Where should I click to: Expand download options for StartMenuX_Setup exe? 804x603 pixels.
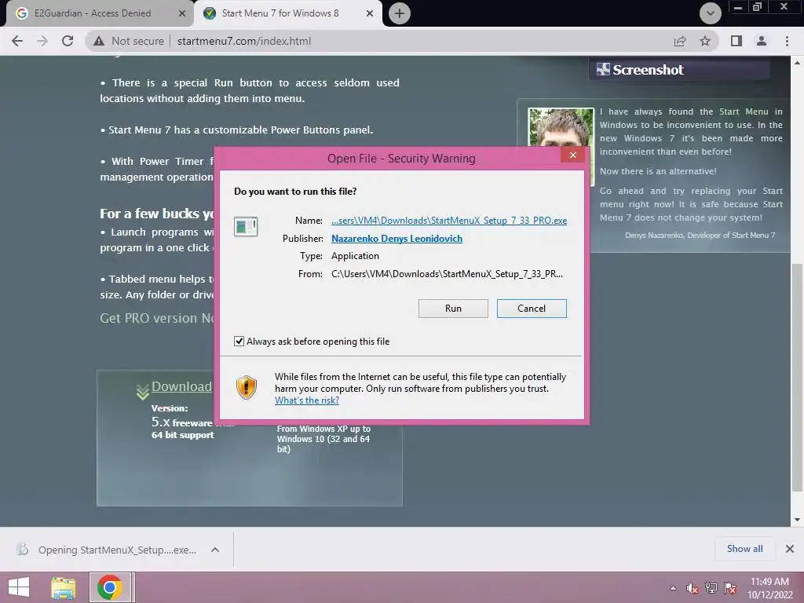click(x=215, y=550)
